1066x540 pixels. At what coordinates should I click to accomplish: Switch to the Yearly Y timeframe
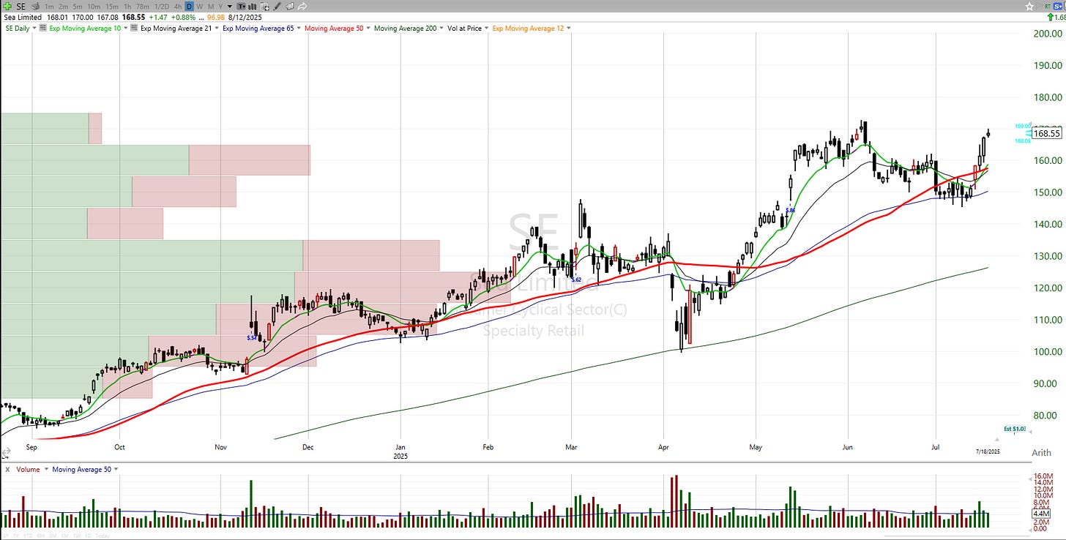click(x=220, y=7)
